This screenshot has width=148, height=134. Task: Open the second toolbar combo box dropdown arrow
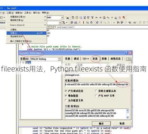(60, 23)
